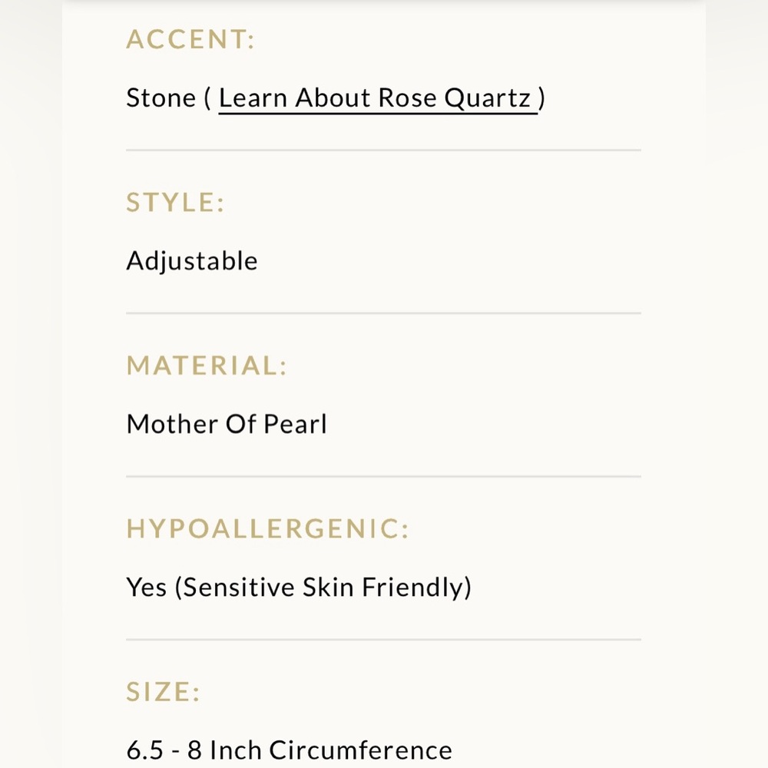
Task: Select the word Yes under Hypoallergenic
Action: [147, 587]
